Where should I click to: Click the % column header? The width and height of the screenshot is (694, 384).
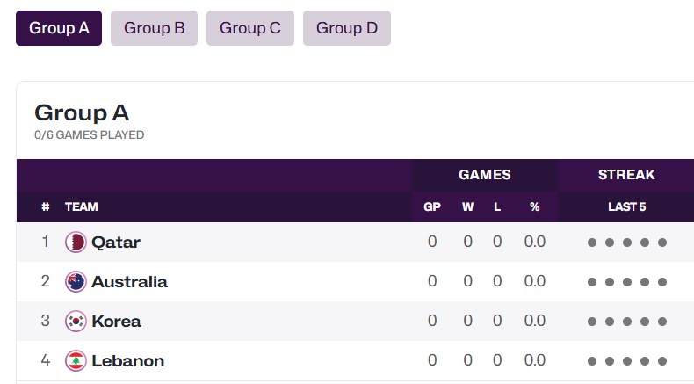pyautogui.click(x=535, y=206)
